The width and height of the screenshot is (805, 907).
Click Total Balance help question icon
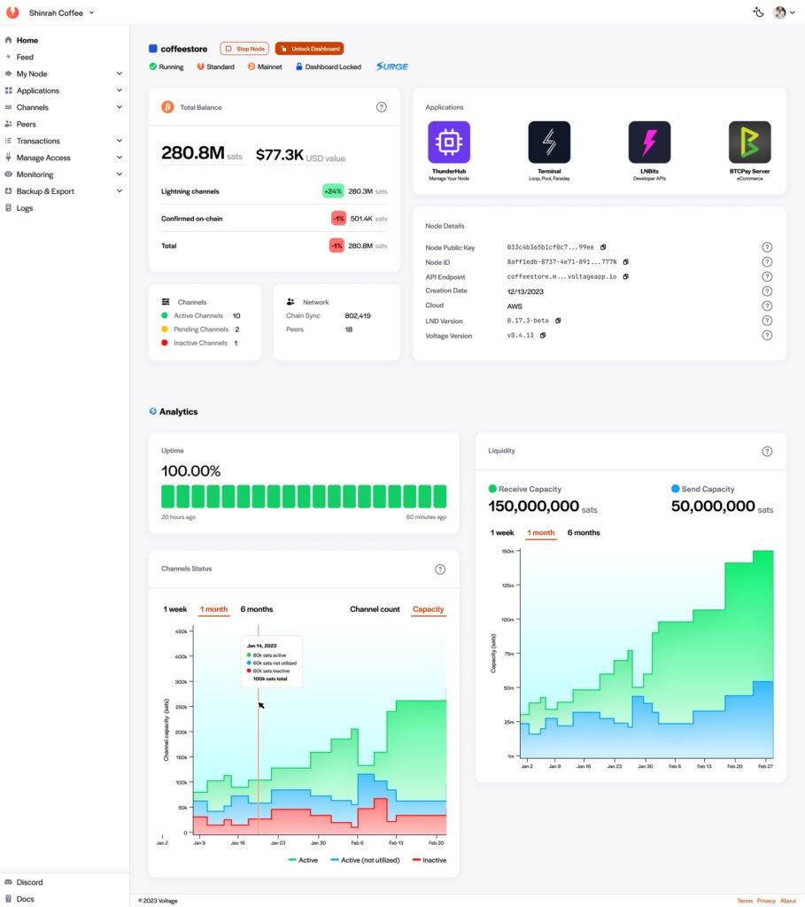(x=381, y=107)
